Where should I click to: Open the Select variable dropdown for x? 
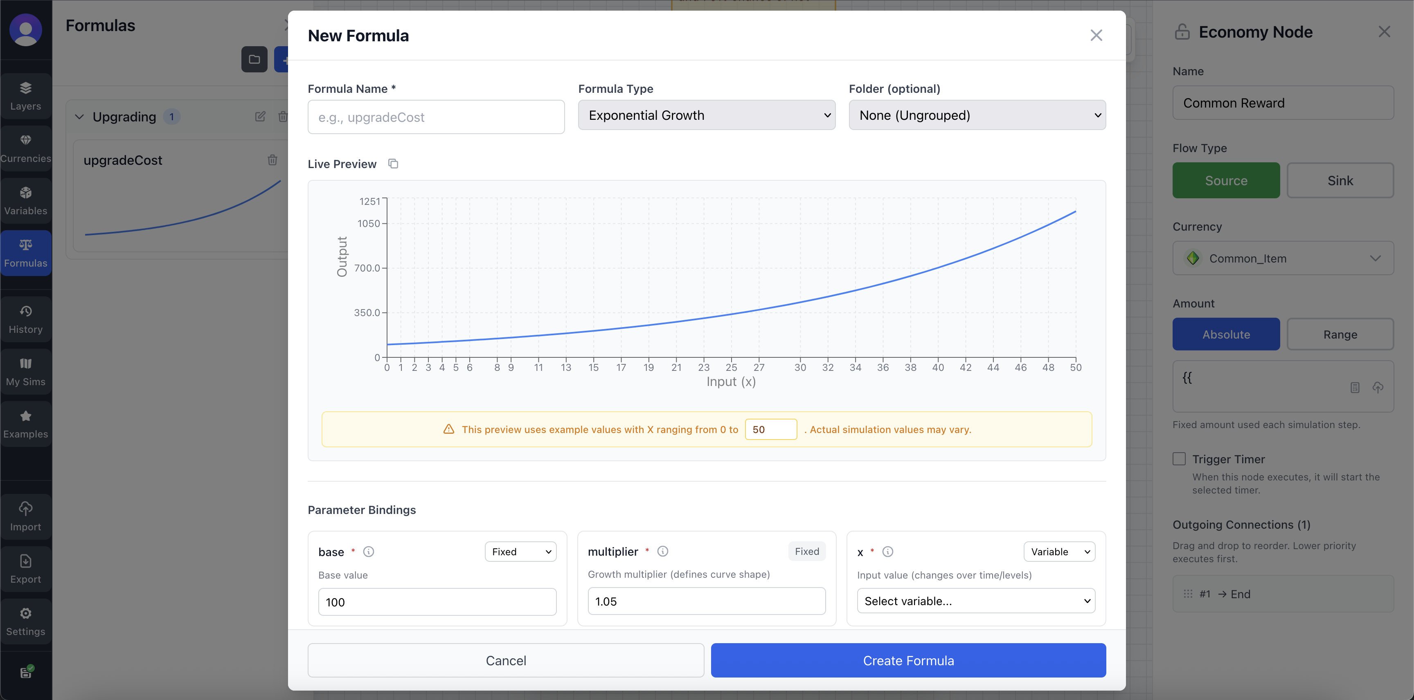coord(975,601)
